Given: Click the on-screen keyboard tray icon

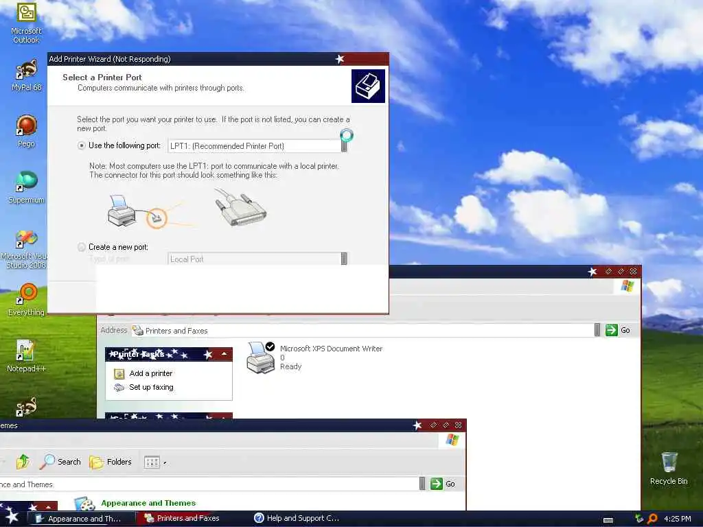Looking at the screenshot, I should pyautogui.click(x=608, y=520).
